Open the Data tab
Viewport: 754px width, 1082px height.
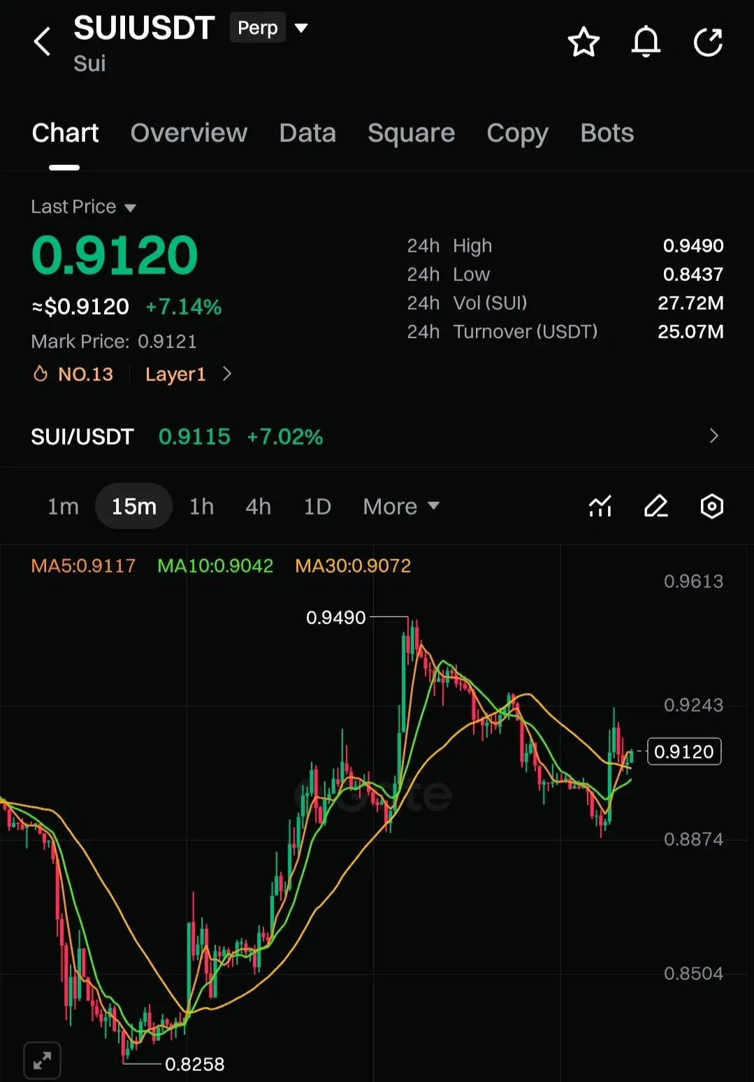[x=307, y=133]
